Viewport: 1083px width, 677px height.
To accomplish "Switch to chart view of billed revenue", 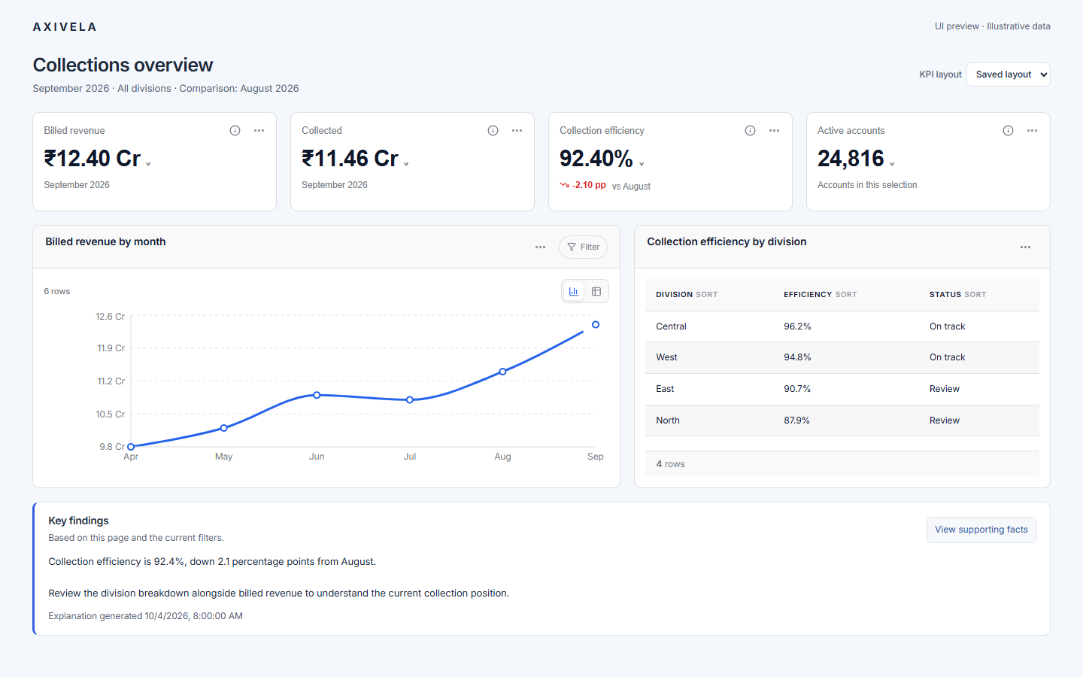I will [574, 291].
